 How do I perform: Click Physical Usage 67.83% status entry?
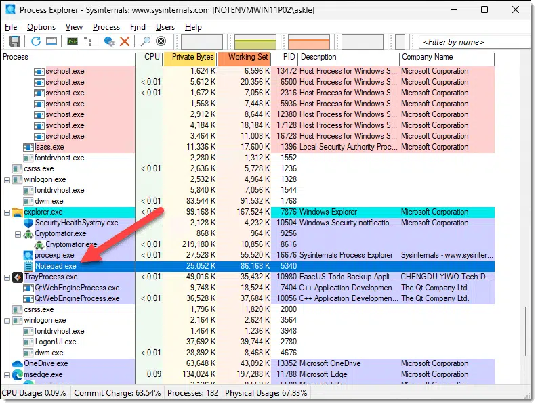tap(266, 393)
